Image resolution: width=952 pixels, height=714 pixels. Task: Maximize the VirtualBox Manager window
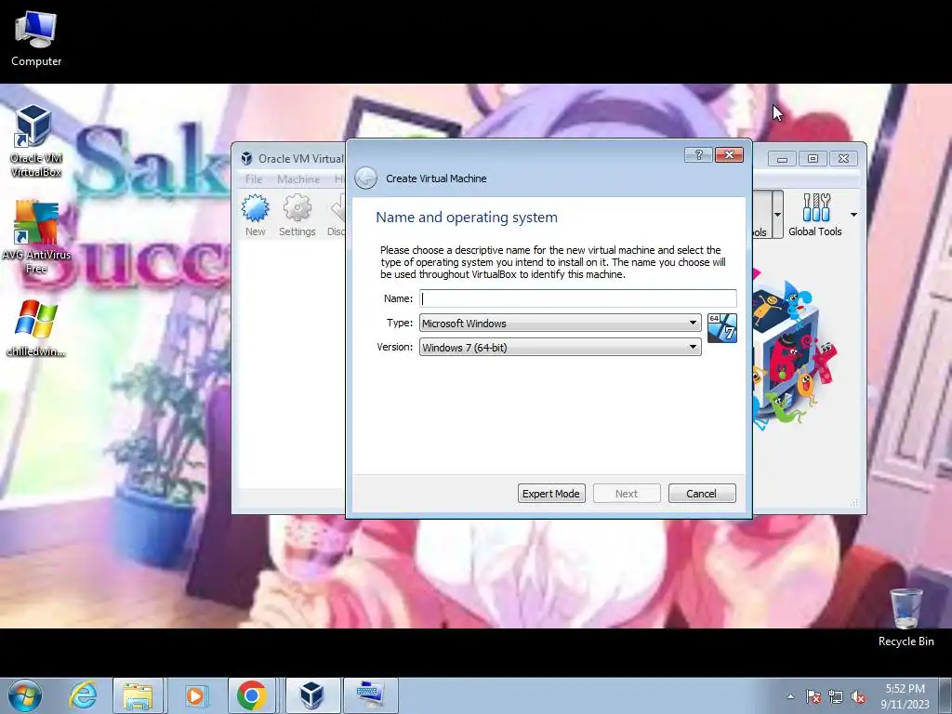click(x=813, y=158)
